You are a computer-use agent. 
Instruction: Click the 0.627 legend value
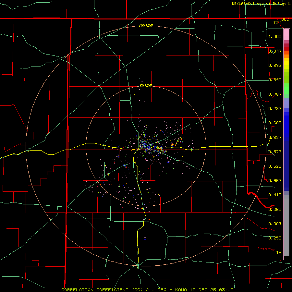275,138
